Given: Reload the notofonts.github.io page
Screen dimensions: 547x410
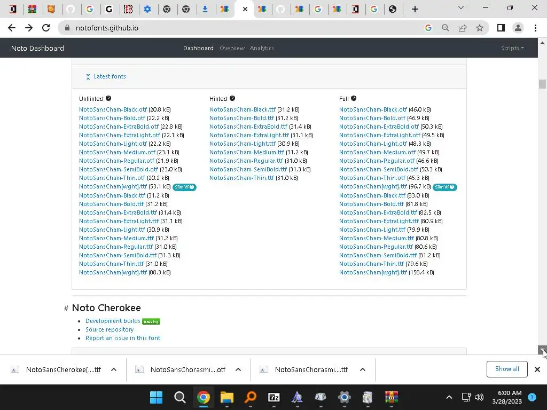Looking at the screenshot, I should click(46, 28).
